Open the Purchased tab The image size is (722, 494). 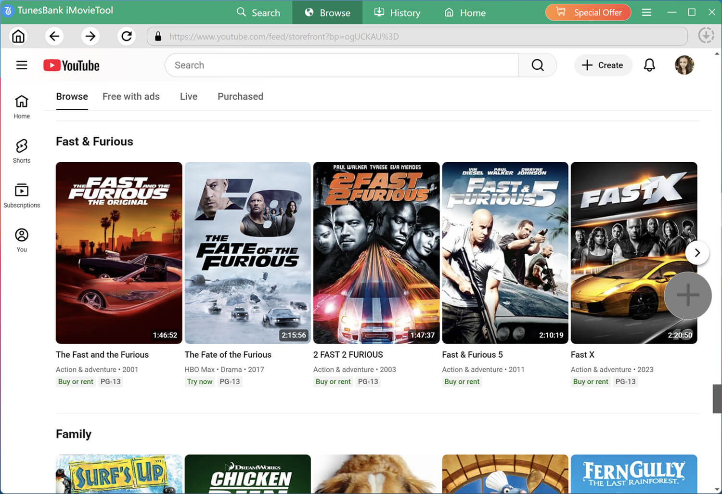coord(240,96)
